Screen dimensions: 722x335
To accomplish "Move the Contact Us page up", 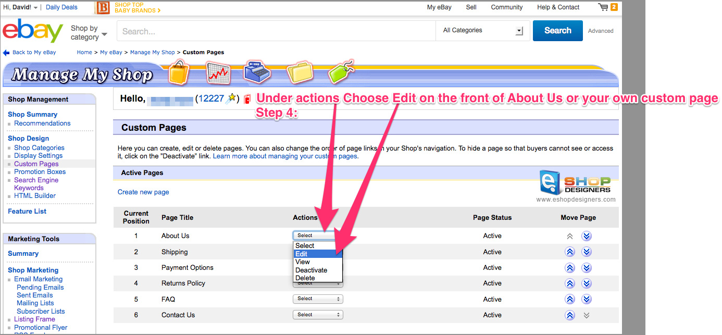I will 570,315.
